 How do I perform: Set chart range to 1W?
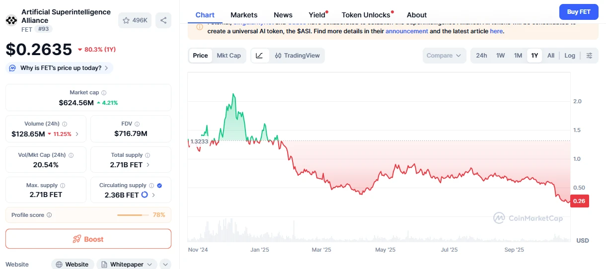pos(500,56)
